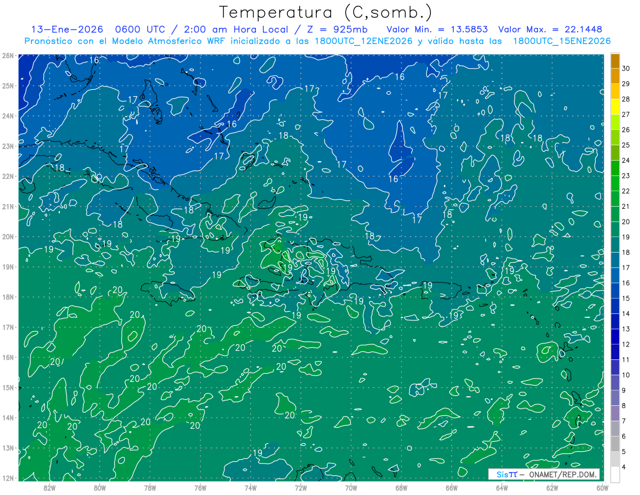Click the legend value 22
Viewport: 640px width, 495px height.
click(626, 191)
